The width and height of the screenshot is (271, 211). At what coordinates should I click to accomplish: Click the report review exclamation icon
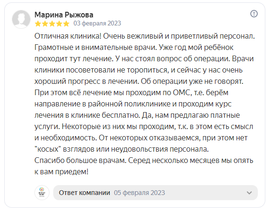254,14
